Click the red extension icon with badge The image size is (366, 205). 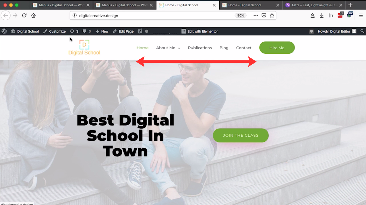click(x=340, y=15)
